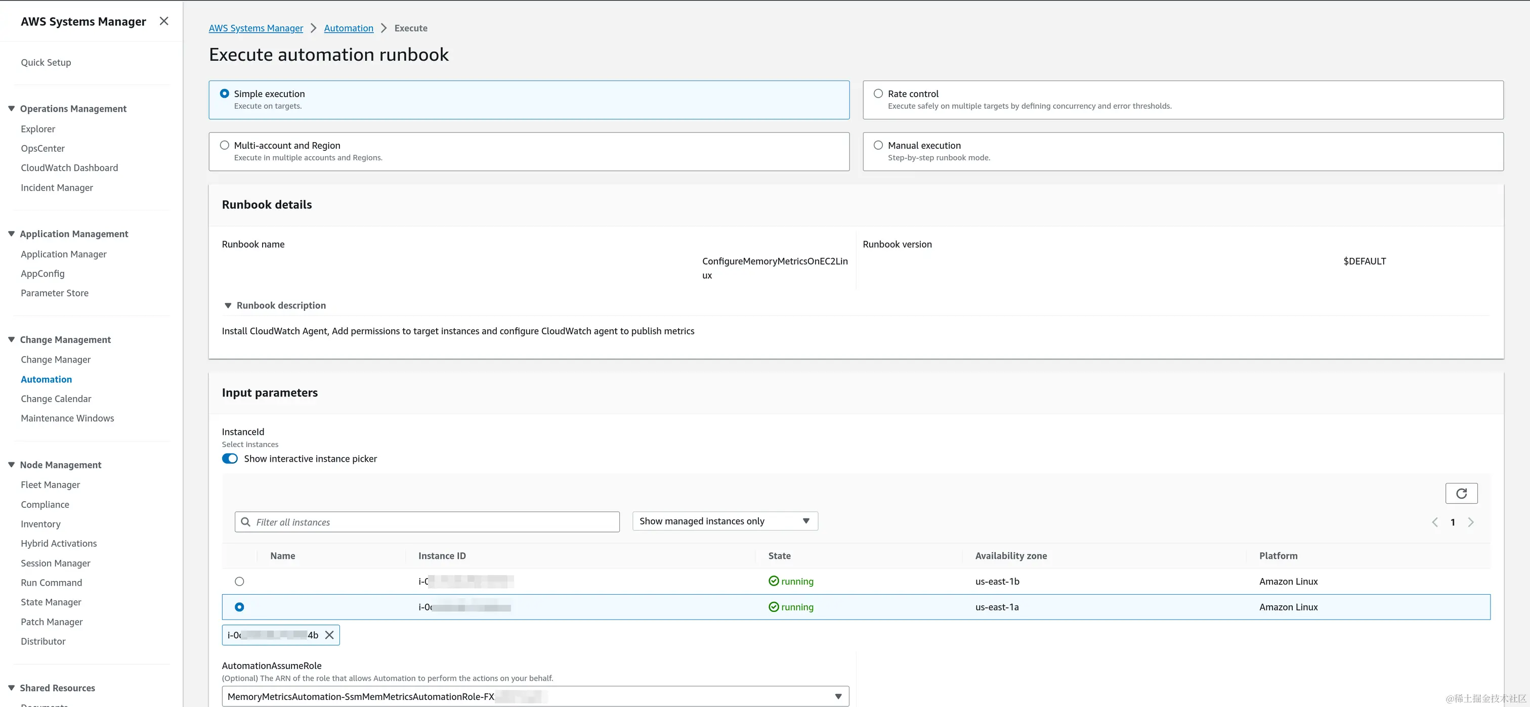Viewport: 1530px width, 707px height.
Task: Click the running status icon in first row
Action: (x=773, y=581)
